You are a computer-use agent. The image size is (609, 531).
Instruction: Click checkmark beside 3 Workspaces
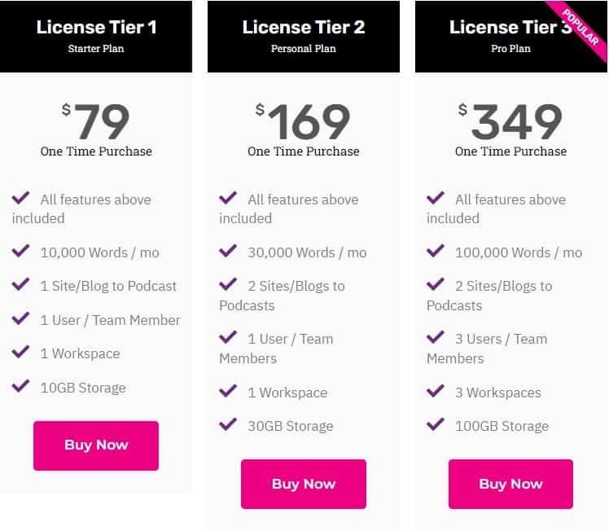[436, 392]
